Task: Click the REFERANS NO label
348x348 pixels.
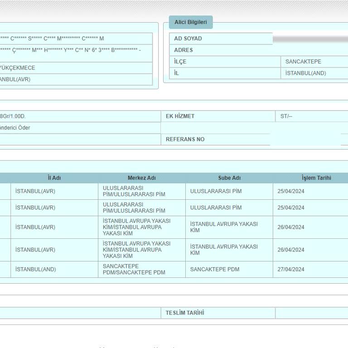Action: pyautogui.click(x=185, y=140)
